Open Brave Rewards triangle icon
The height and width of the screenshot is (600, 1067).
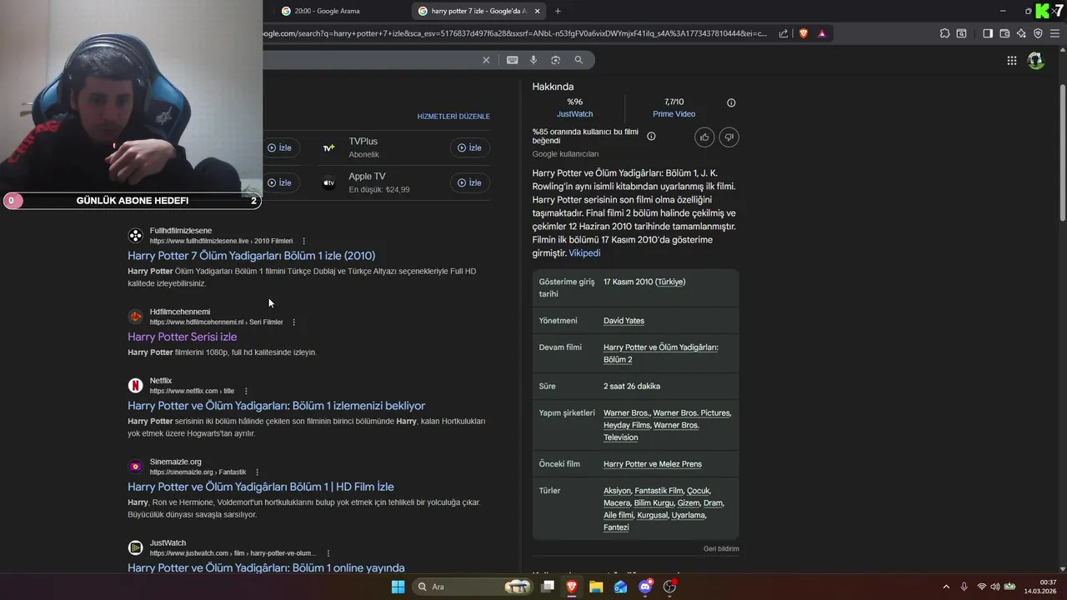pos(822,33)
